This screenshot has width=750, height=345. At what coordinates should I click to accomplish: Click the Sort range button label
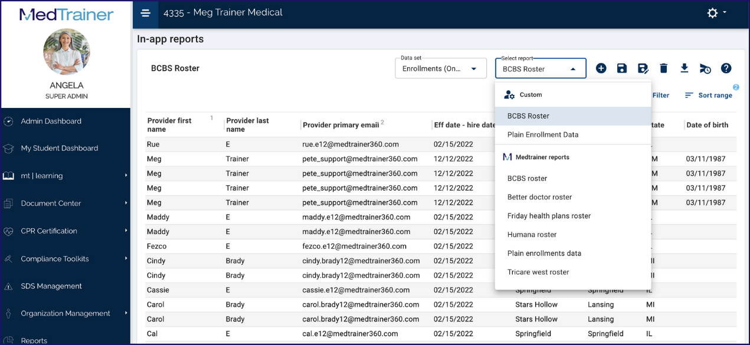[715, 96]
